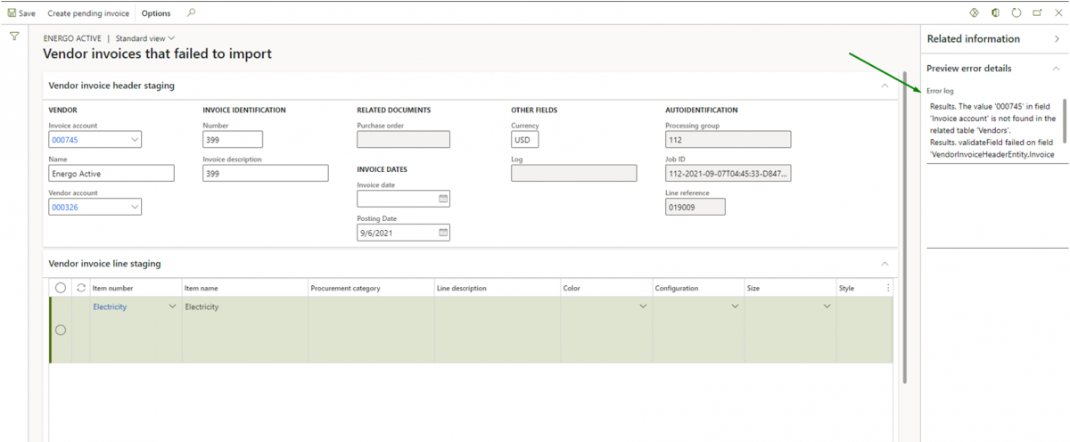Viewport: 1070px width, 442px height.
Task: Expand the Standard view selector
Action: pos(145,38)
